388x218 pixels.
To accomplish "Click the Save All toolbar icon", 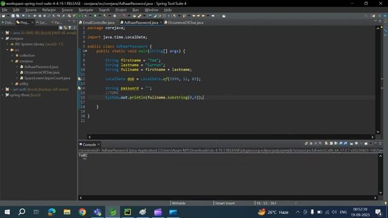I will click(x=18, y=16).
